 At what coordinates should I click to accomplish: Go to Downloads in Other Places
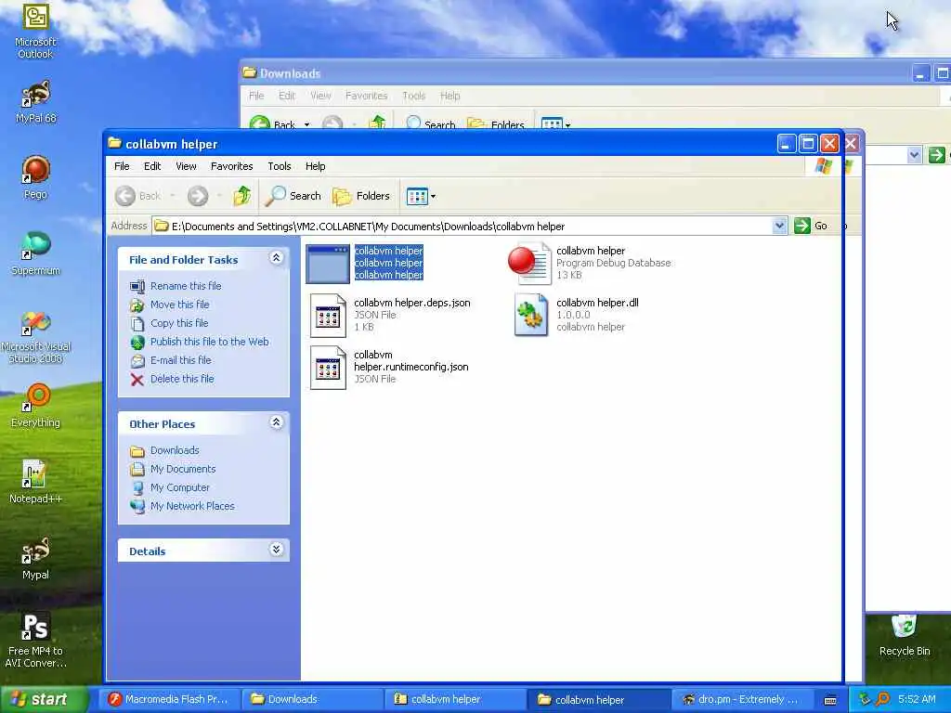click(x=175, y=450)
